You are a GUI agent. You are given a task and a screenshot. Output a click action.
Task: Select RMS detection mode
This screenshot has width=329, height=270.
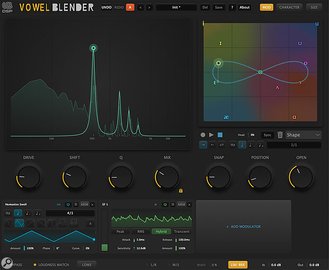point(141,231)
